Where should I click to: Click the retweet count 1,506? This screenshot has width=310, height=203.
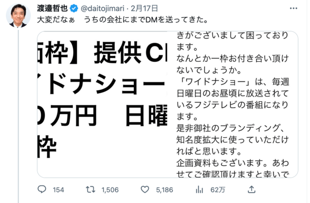click(110, 190)
